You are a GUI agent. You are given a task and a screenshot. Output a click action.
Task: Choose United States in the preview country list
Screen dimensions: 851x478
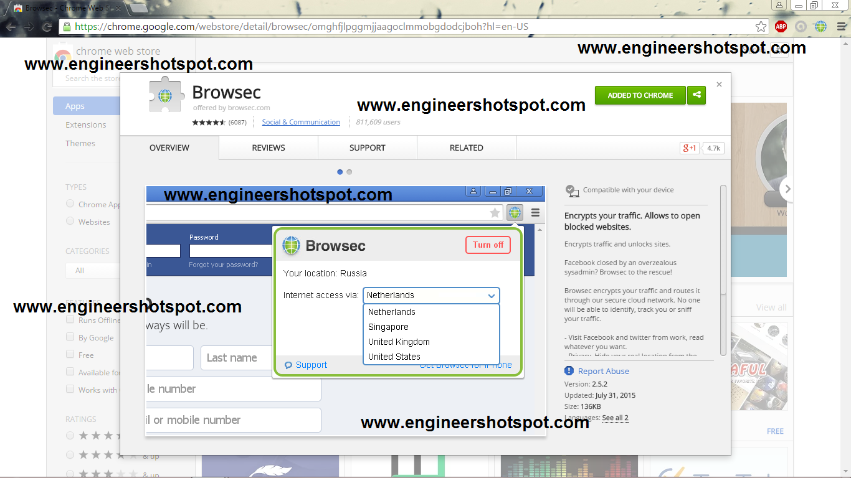click(431, 357)
